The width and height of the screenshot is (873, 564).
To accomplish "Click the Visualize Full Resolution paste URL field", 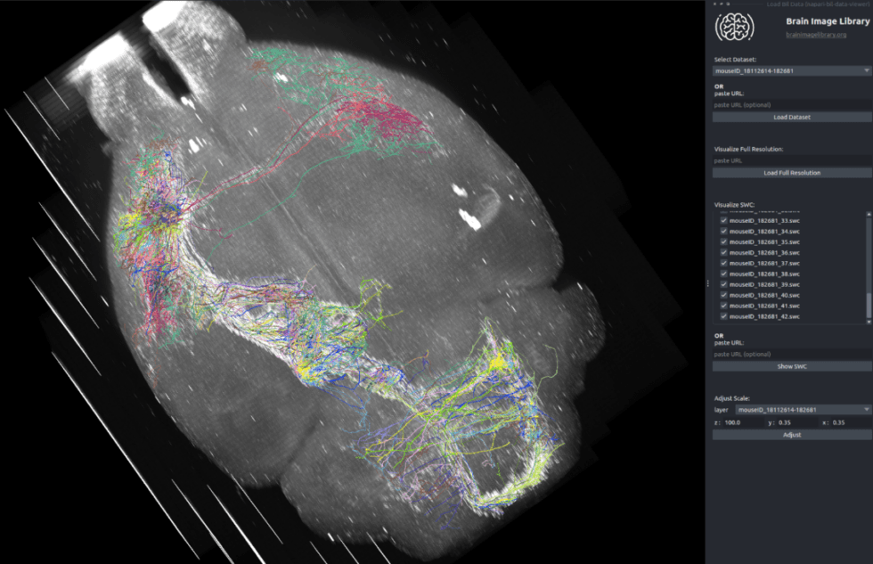I will pos(792,160).
